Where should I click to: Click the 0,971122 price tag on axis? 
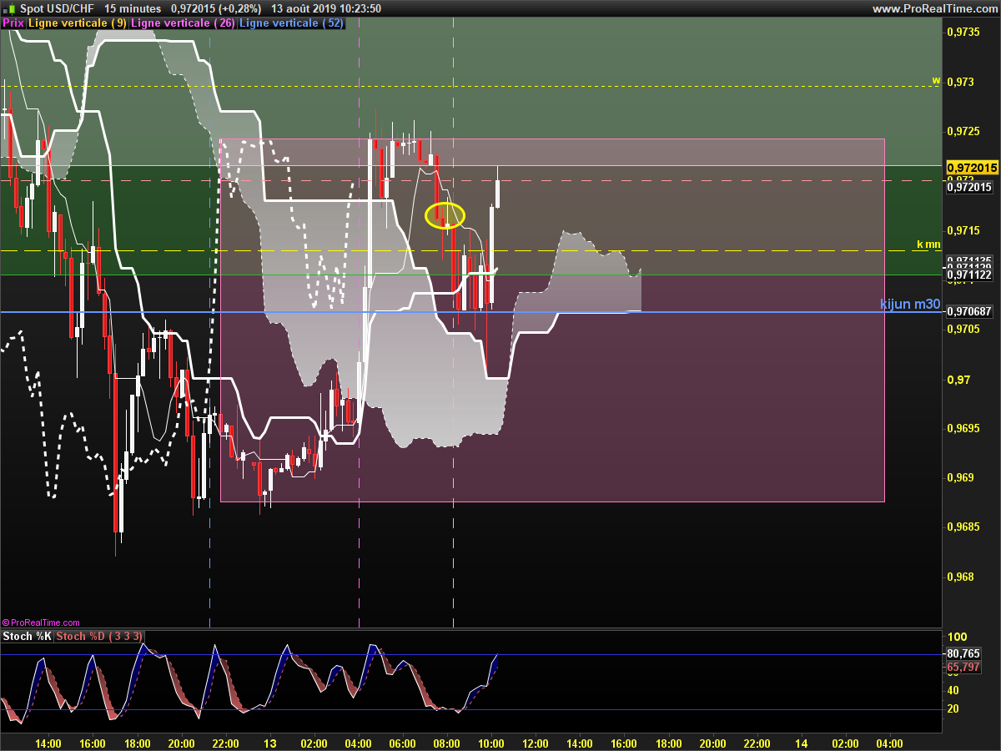(970, 275)
